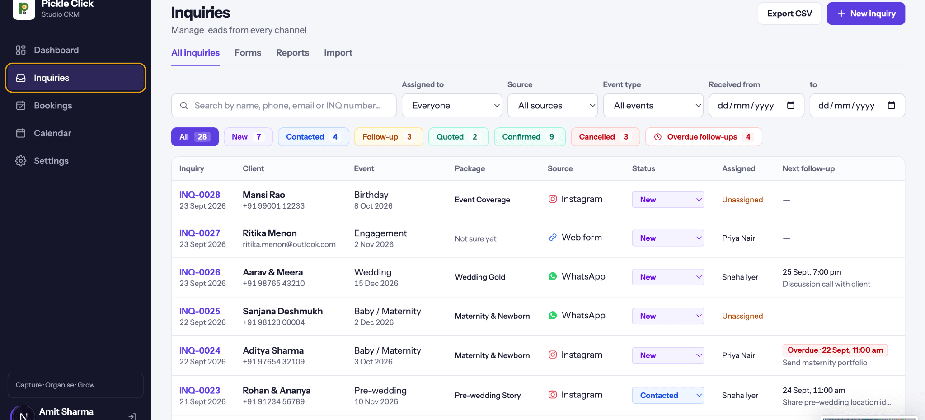Open Contacted status dropdown for INQ-0023
This screenshot has width=925, height=420.
coord(668,395)
